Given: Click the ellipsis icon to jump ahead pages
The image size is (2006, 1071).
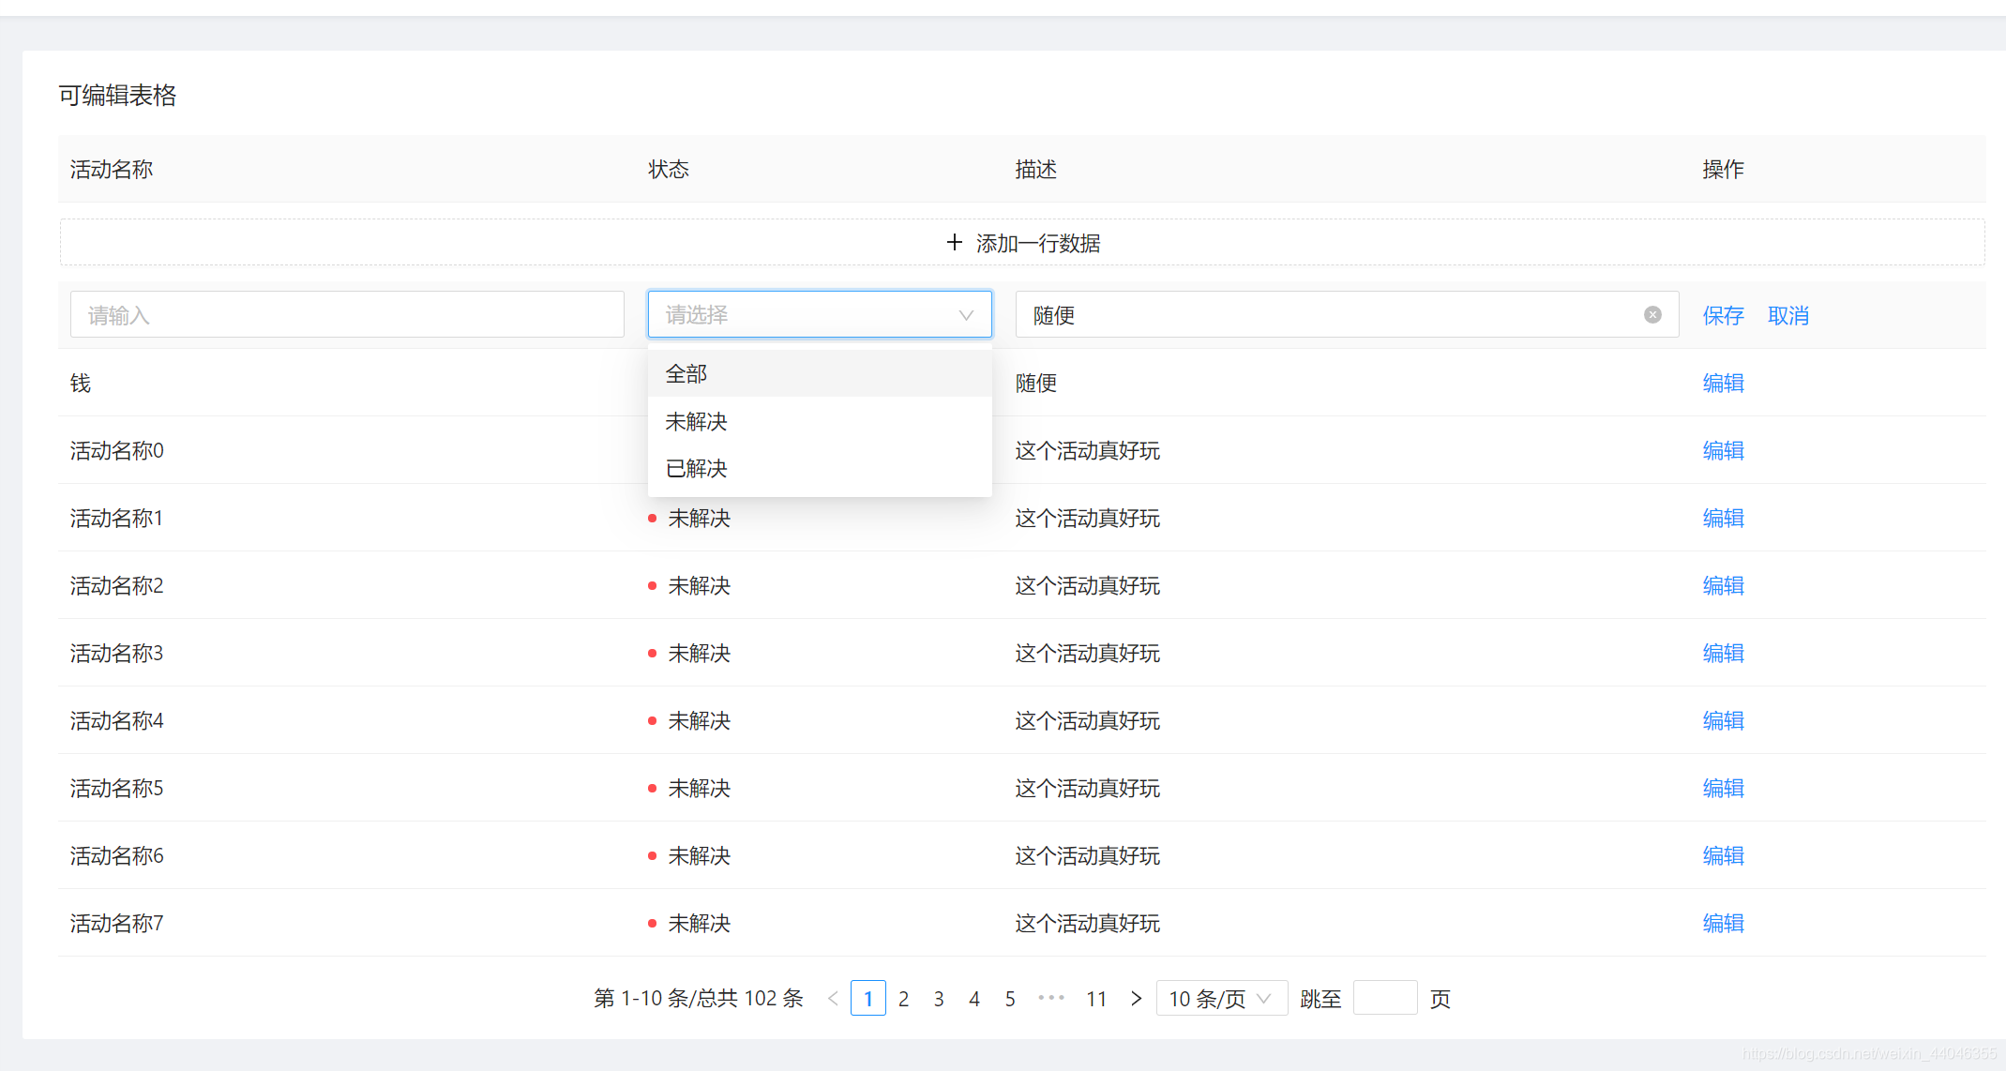Looking at the screenshot, I should 1051,998.
